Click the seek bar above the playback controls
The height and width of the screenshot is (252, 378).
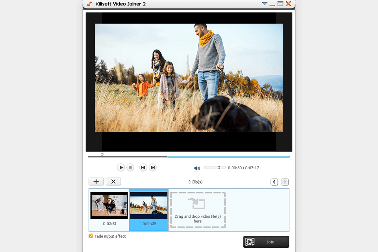[x=189, y=156]
